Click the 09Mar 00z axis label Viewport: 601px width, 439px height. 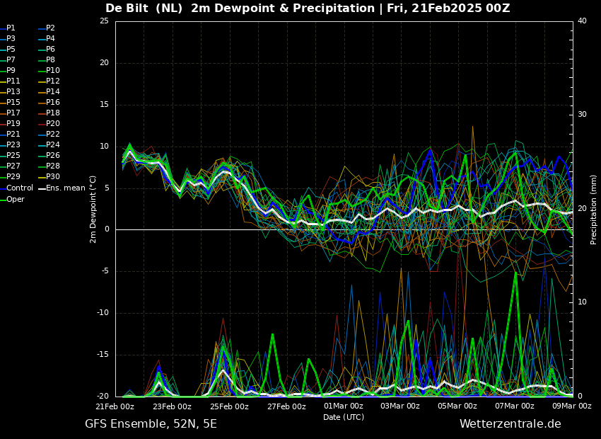[572, 406]
